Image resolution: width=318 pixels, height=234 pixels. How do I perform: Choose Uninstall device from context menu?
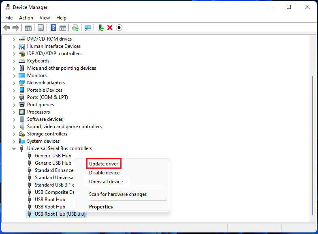(106, 182)
